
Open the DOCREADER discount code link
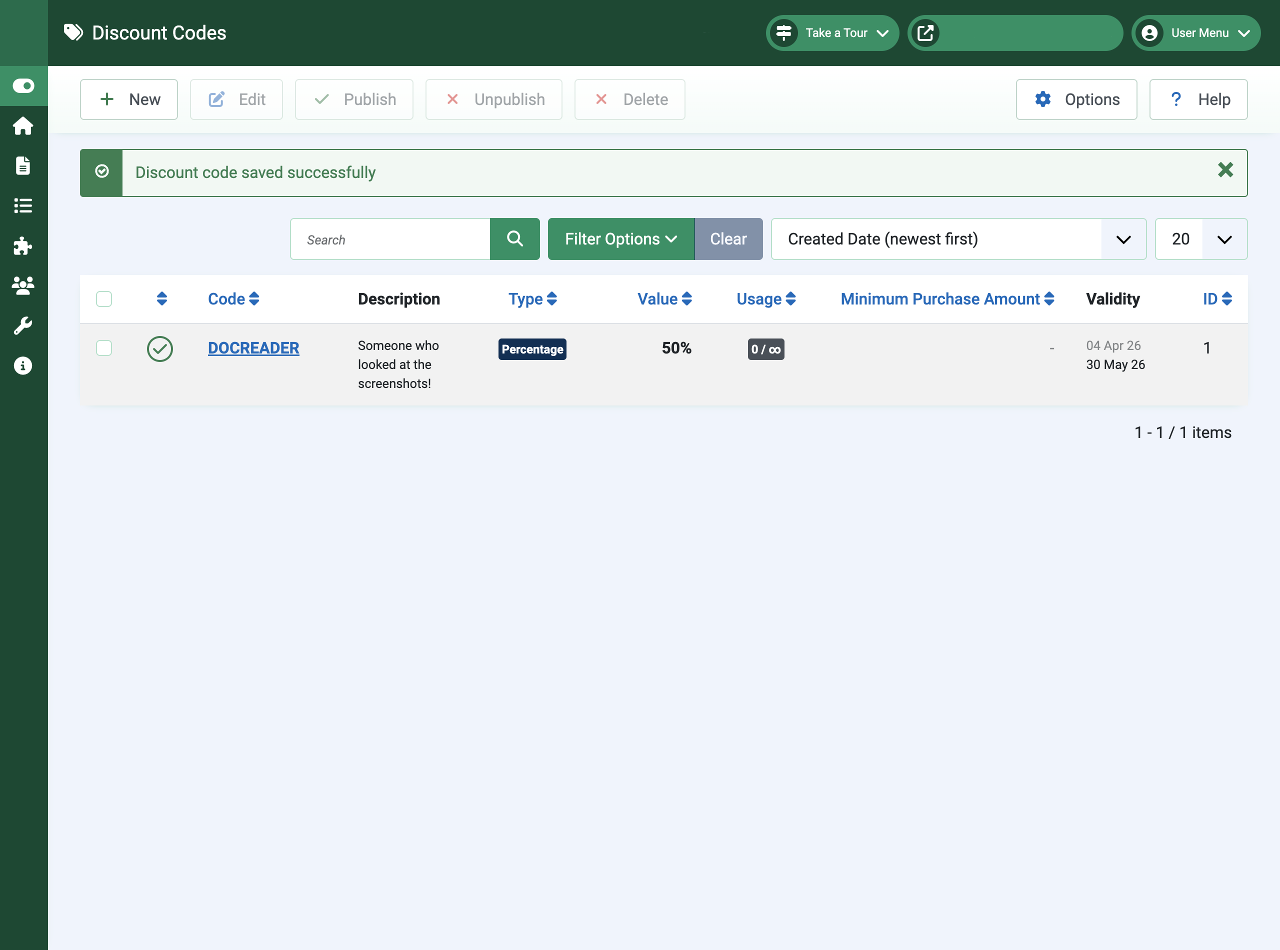click(x=253, y=348)
